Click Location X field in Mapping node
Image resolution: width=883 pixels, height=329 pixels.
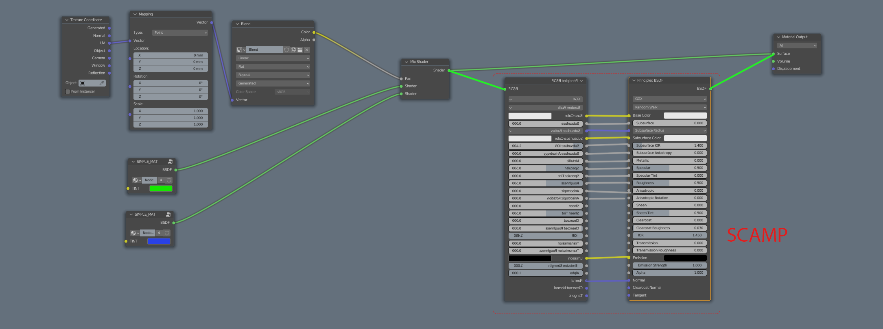pos(170,55)
